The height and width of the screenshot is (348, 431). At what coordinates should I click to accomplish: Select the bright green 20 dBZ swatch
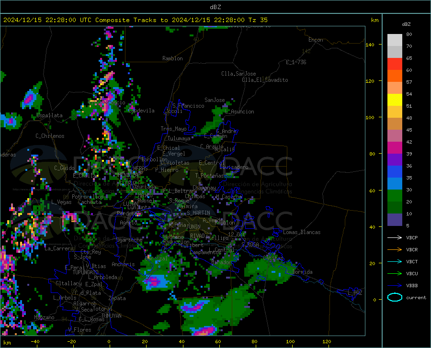pyautogui.click(x=395, y=196)
